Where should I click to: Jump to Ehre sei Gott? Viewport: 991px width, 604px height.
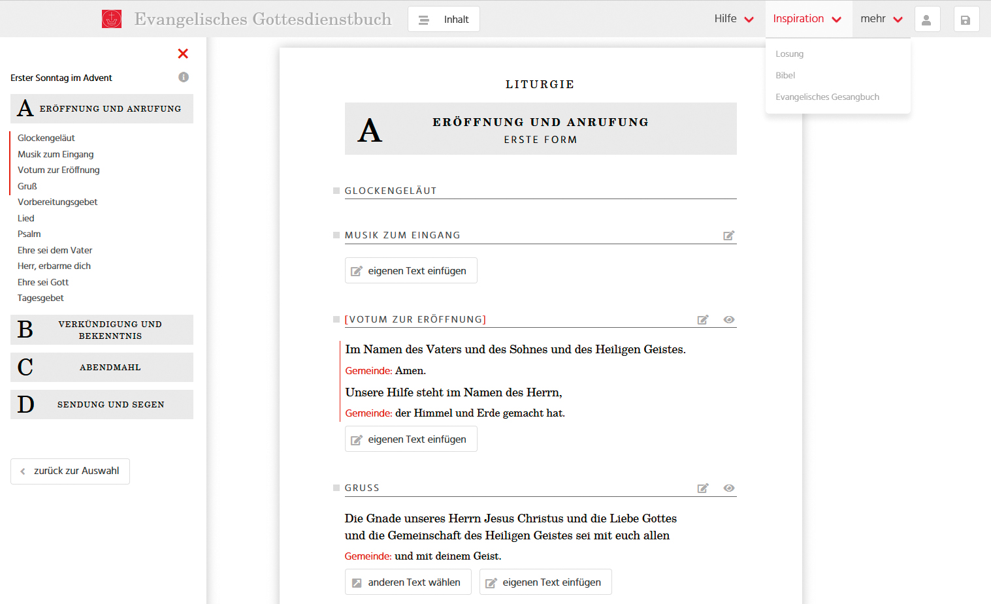pos(43,283)
